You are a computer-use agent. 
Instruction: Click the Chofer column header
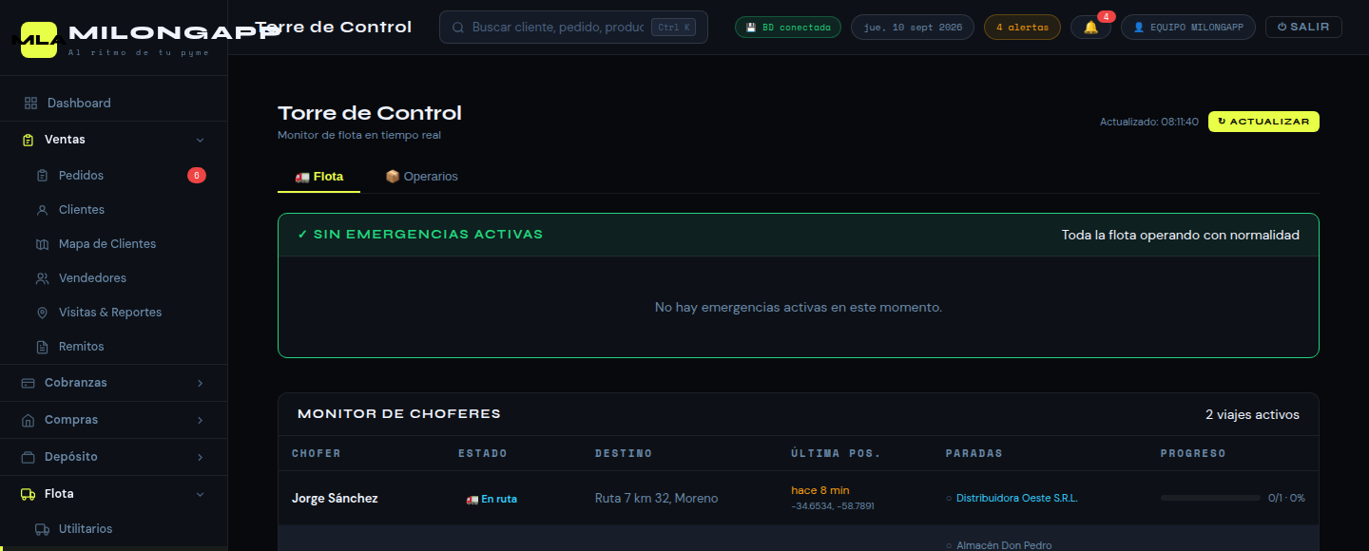click(317, 453)
